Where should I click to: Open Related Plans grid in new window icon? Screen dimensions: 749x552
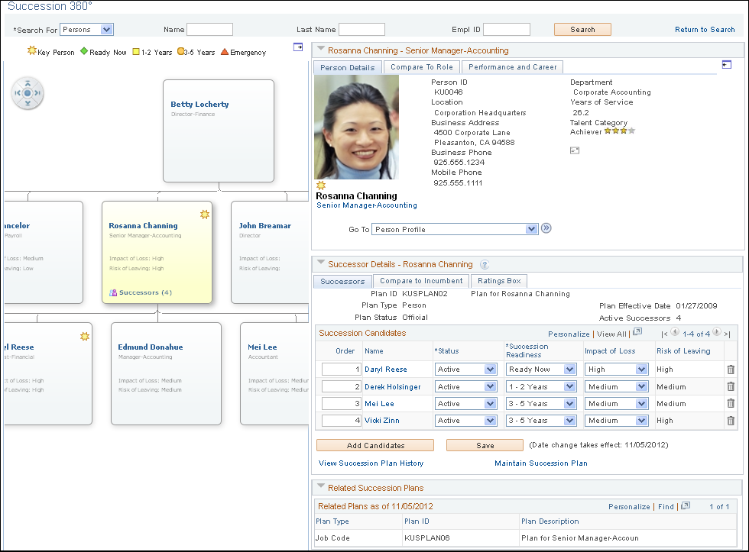pyautogui.click(x=686, y=505)
